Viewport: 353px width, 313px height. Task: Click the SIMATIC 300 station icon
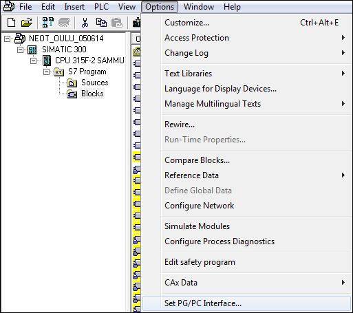pyautogui.click(x=32, y=50)
